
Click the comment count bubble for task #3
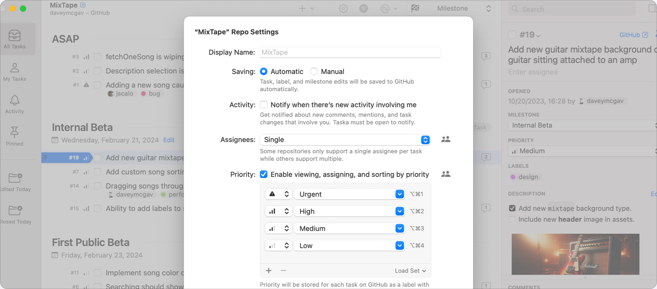(x=485, y=56)
